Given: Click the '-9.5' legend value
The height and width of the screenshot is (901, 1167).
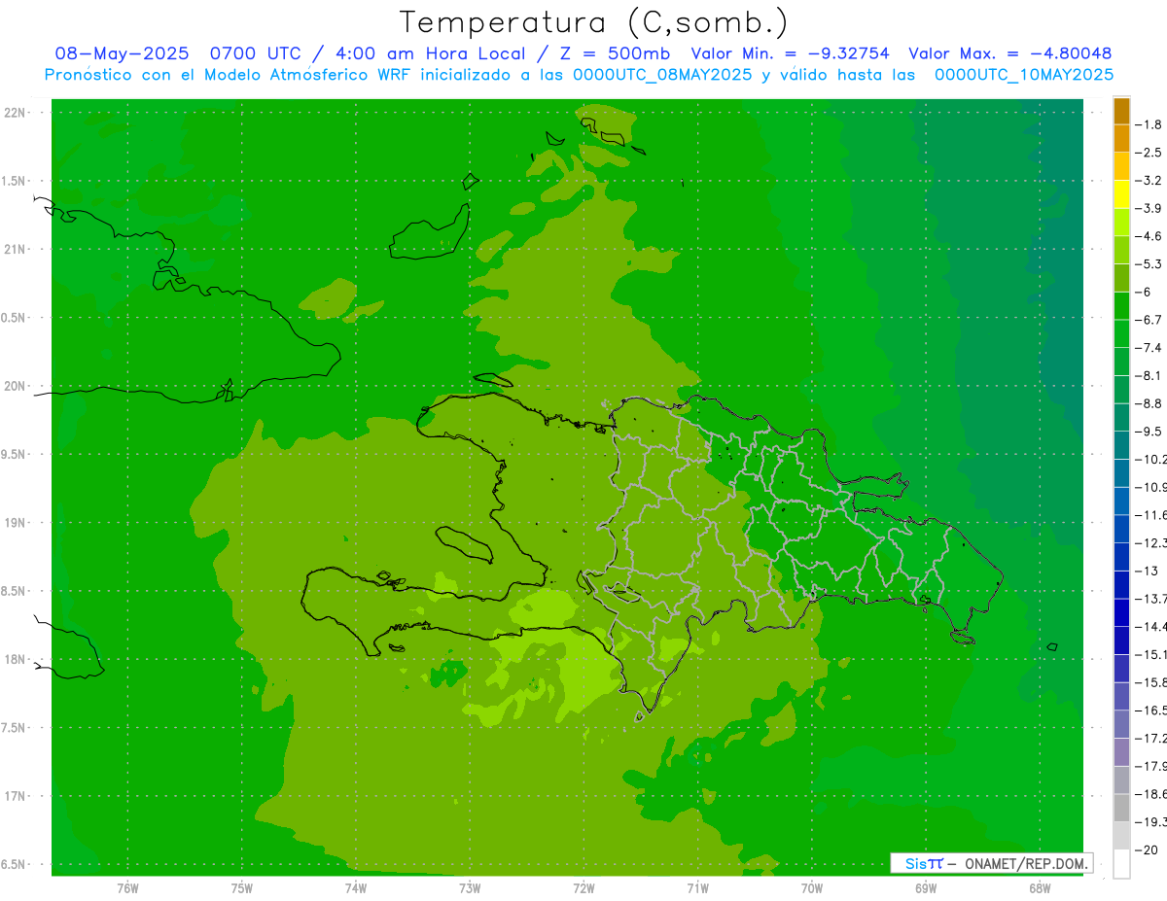Looking at the screenshot, I should pyautogui.click(x=1150, y=432).
